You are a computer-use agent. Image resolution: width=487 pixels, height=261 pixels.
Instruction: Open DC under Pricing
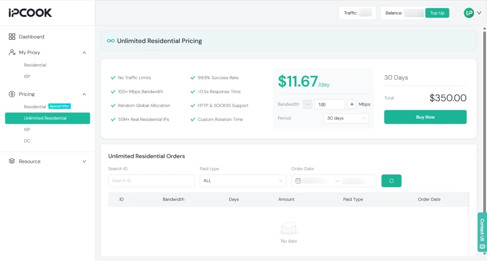tap(27, 141)
